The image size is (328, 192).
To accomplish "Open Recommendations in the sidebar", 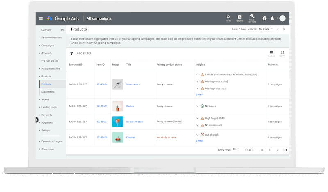I will [x=52, y=38].
